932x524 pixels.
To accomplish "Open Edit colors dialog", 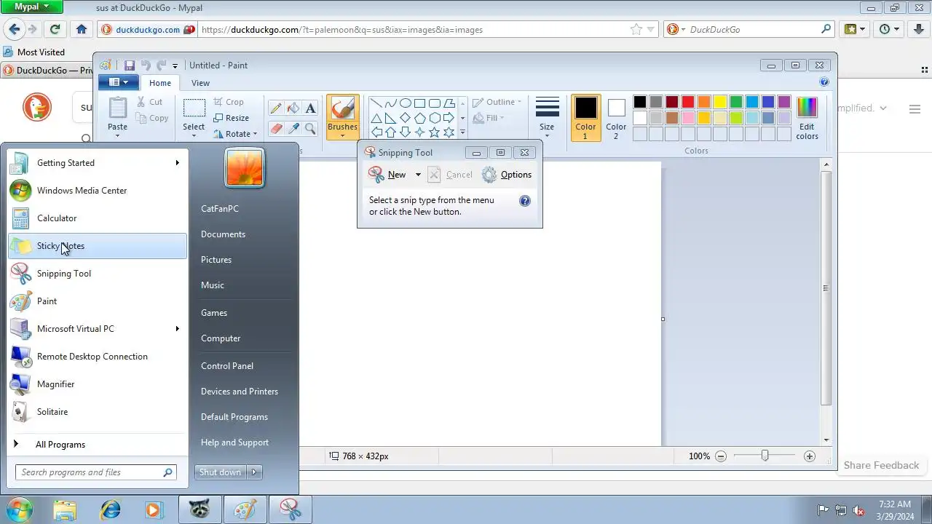I will click(x=807, y=118).
